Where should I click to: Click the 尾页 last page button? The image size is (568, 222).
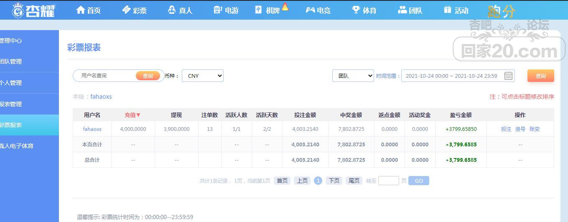tap(354, 181)
